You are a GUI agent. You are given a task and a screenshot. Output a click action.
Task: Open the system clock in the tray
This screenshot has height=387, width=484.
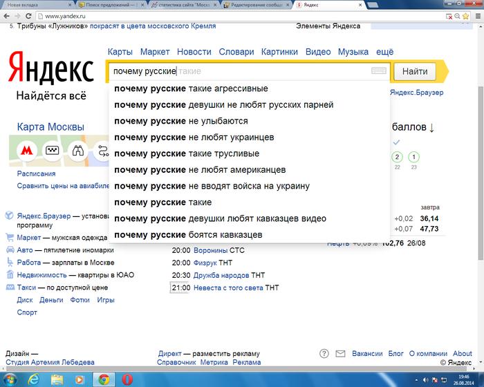pos(464,380)
